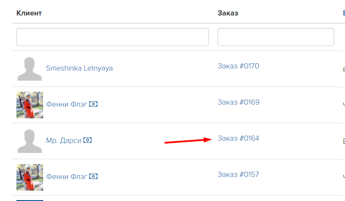Click the partially visible blue column header
The height and width of the screenshot is (201, 345).
tap(344, 13)
